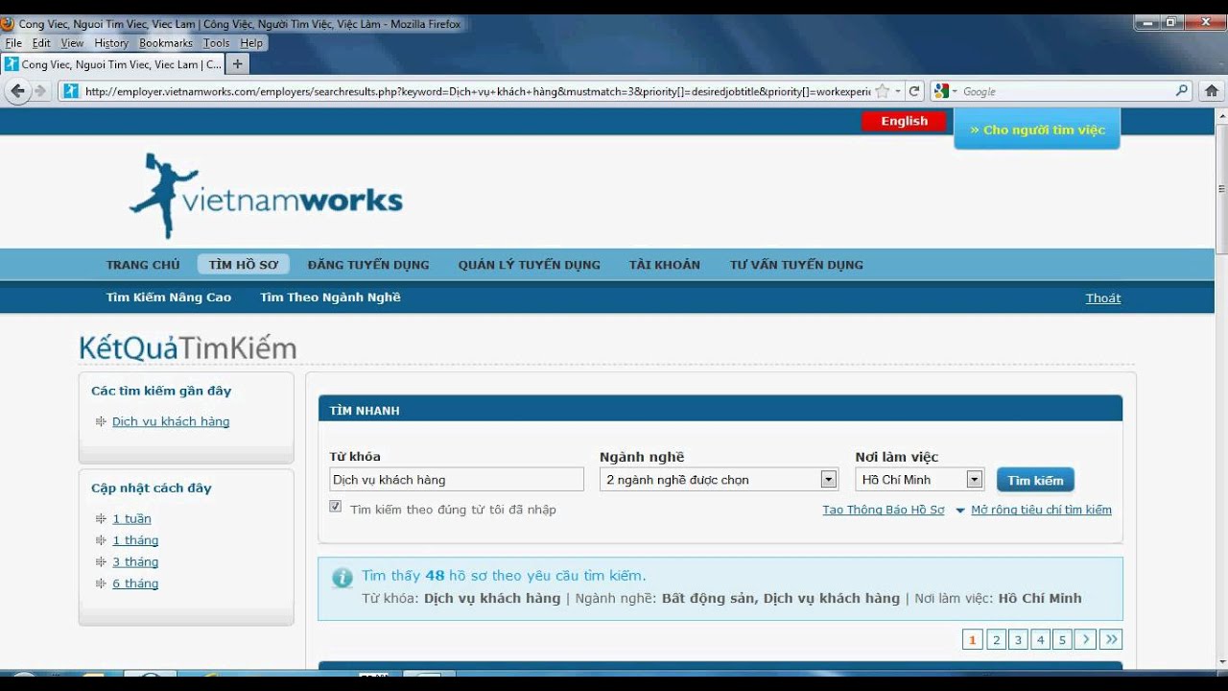Click the Reload page icon

point(914,91)
